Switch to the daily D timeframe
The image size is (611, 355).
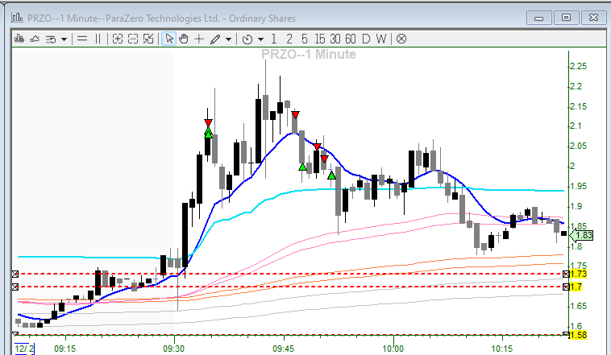tap(366, 39)
